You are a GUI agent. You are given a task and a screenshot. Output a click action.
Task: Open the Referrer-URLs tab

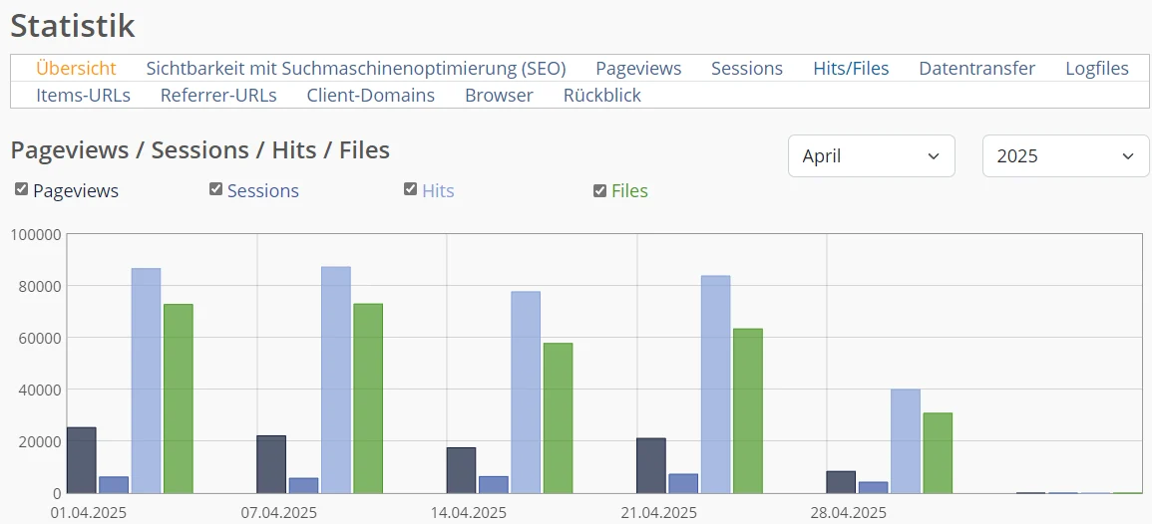coord(219,96)
